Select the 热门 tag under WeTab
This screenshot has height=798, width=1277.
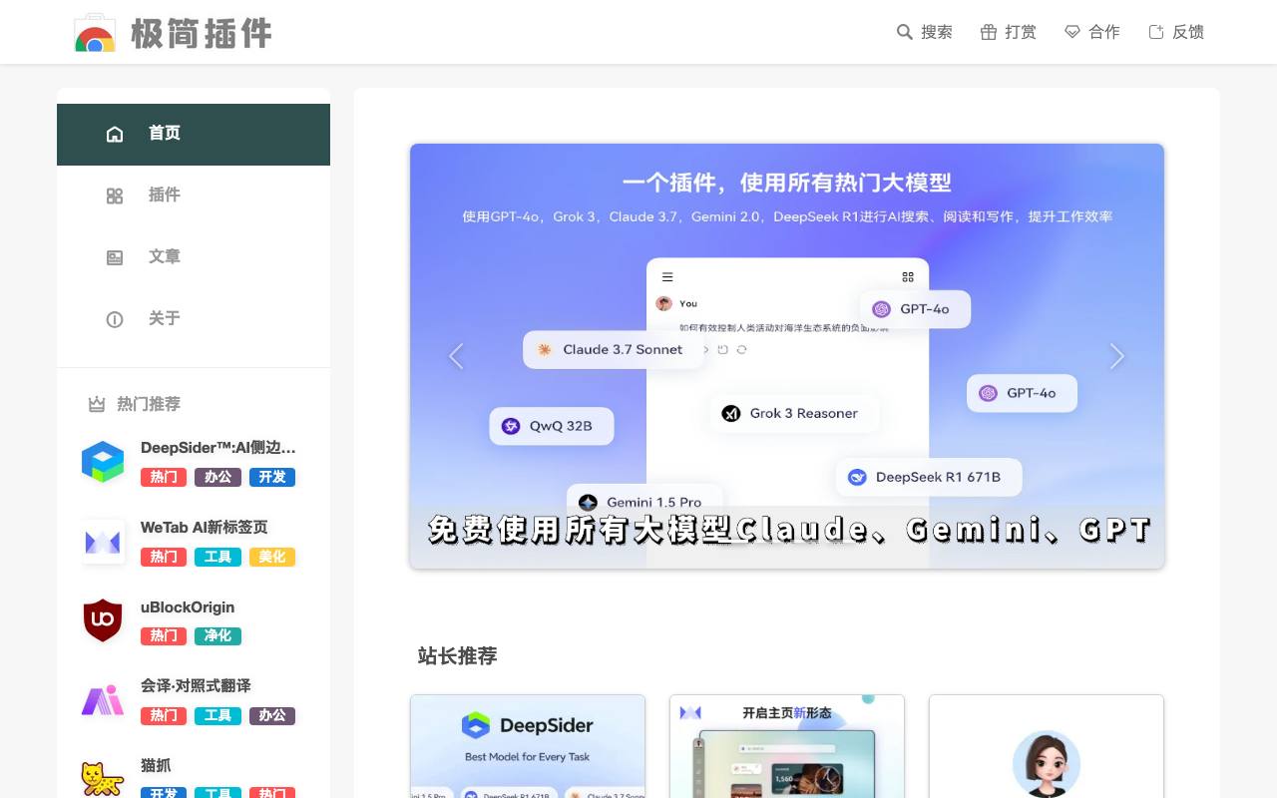click(x=164, y=557)
